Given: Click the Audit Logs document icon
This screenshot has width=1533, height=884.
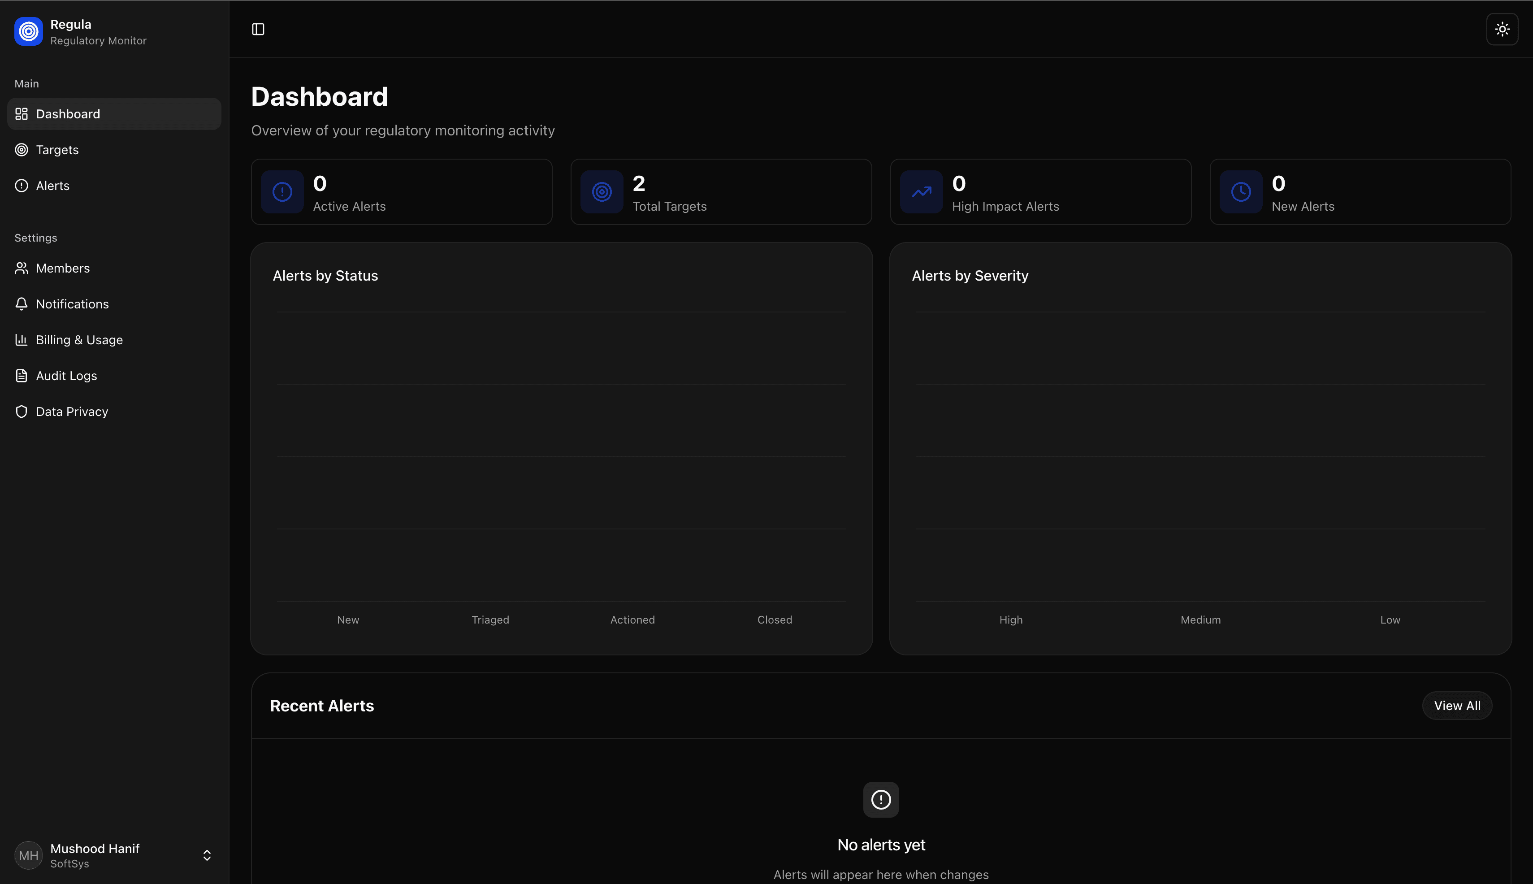Looking at the screenshot, I should tap(22, 376).
